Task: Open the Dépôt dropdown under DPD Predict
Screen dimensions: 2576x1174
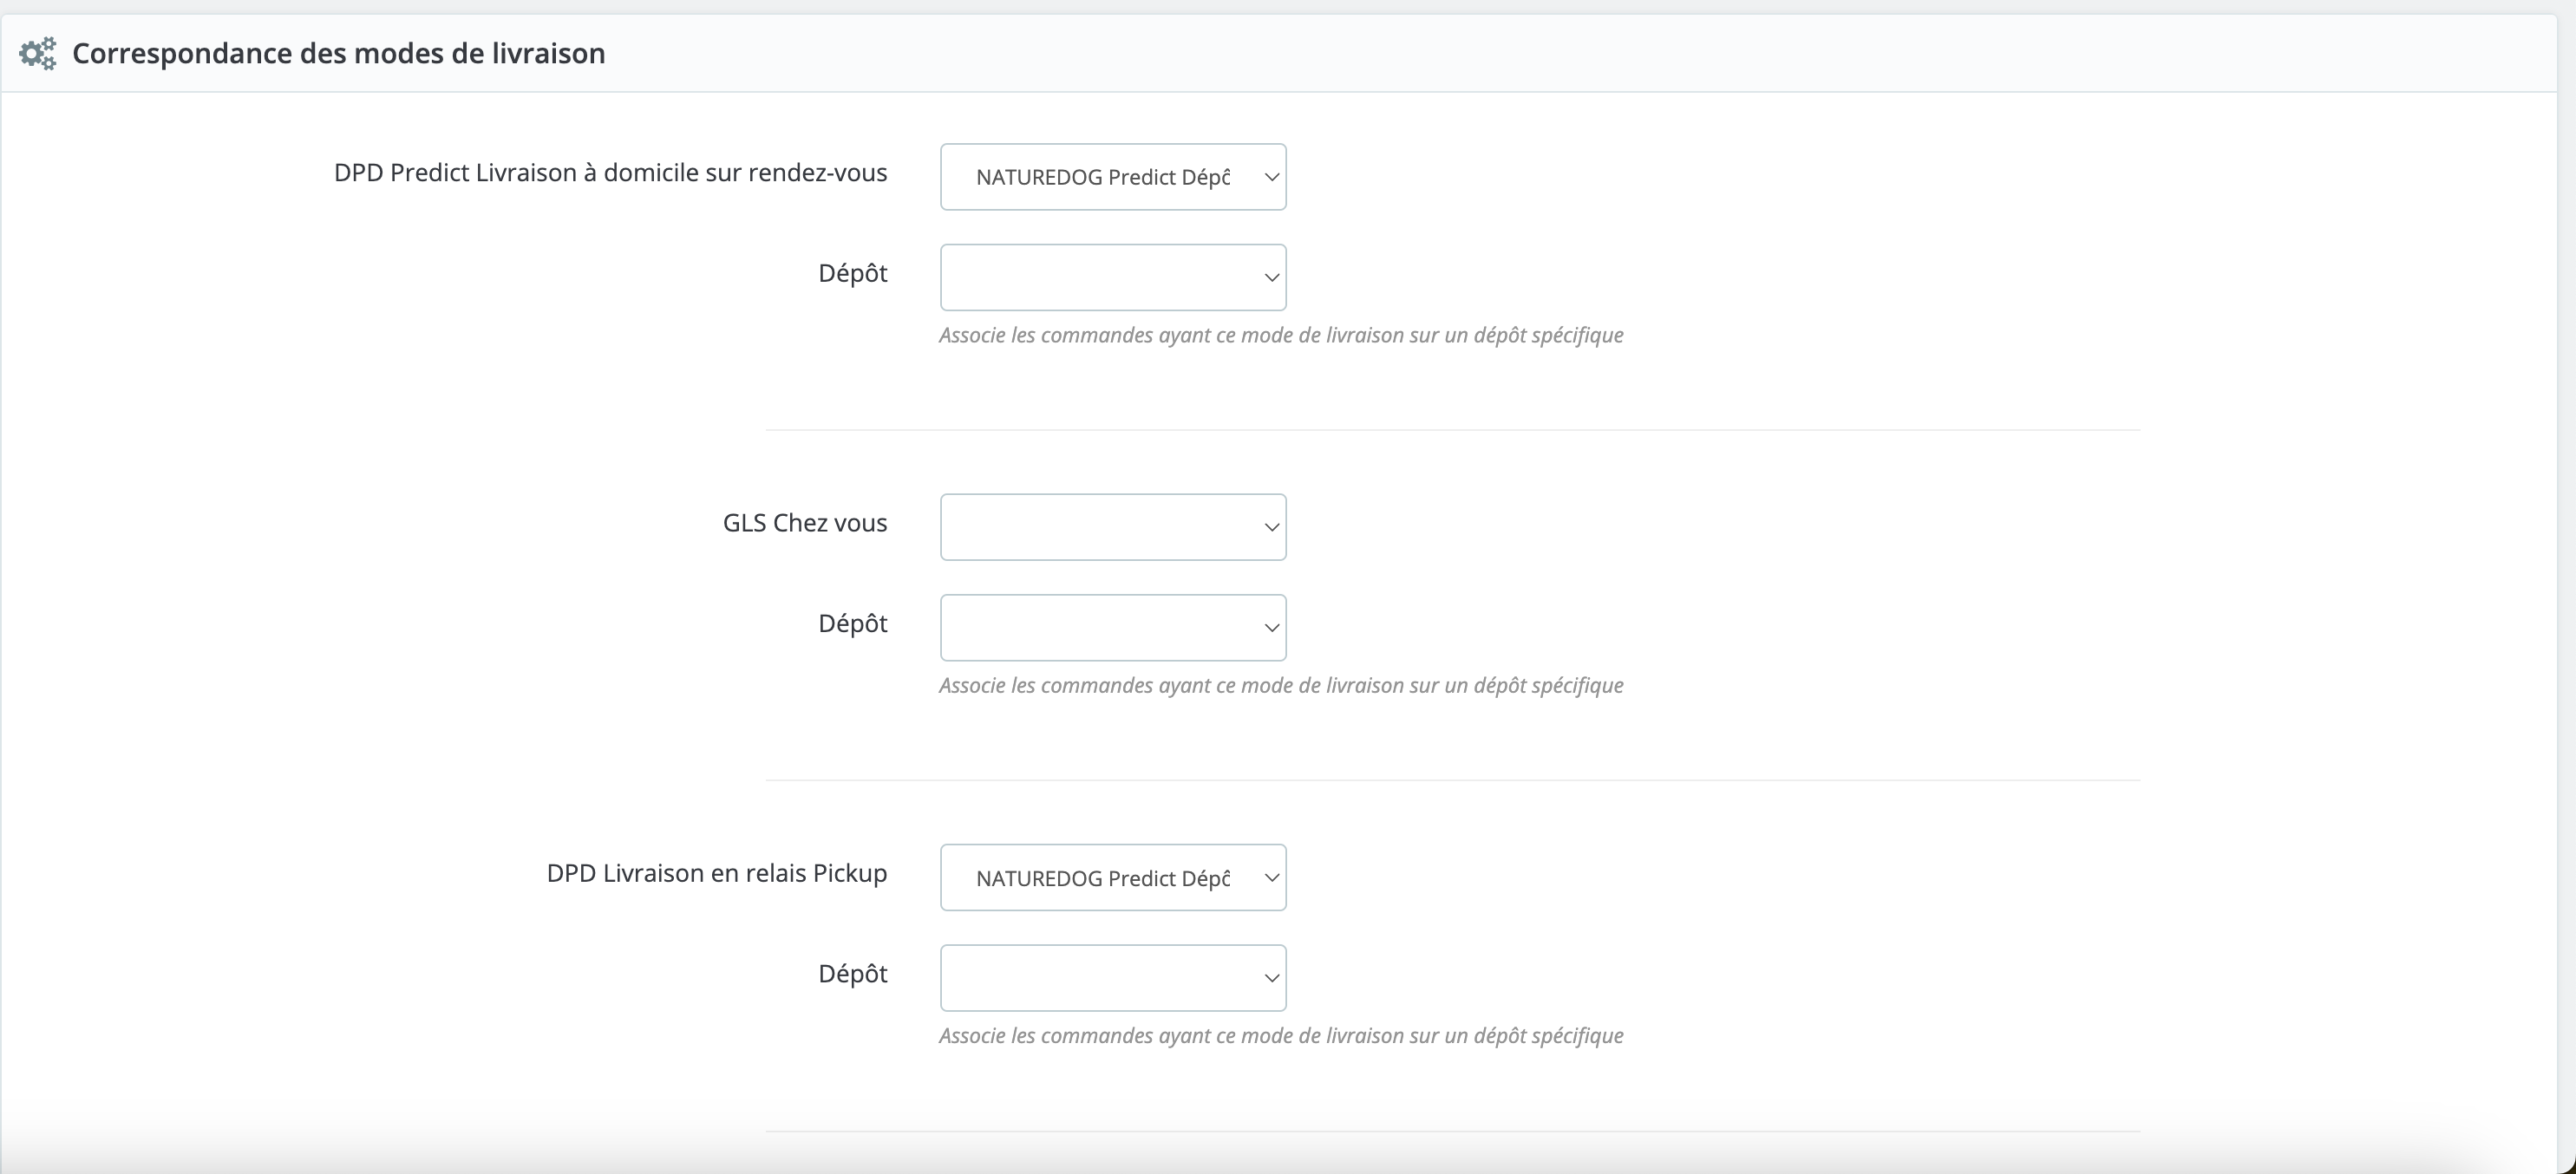Action: pyautogui.click(x=1113, y=277)
